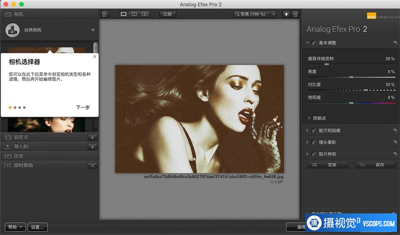Select the preset thumbnail below the popup
This screenshot has width=400, height=235.
coord(46,125)
